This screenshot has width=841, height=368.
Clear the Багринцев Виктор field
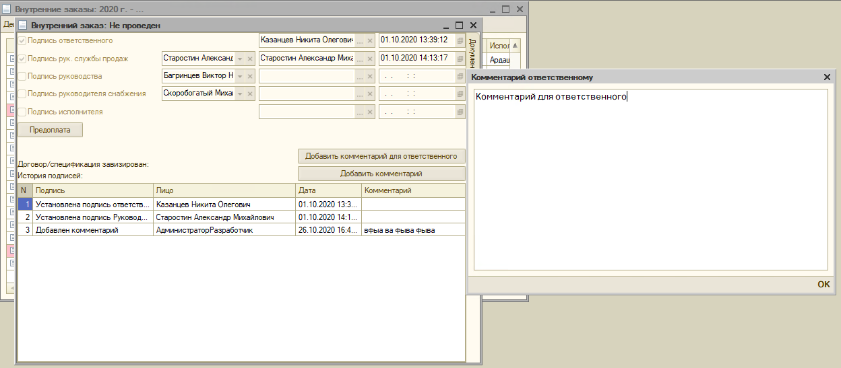(250, 76)
